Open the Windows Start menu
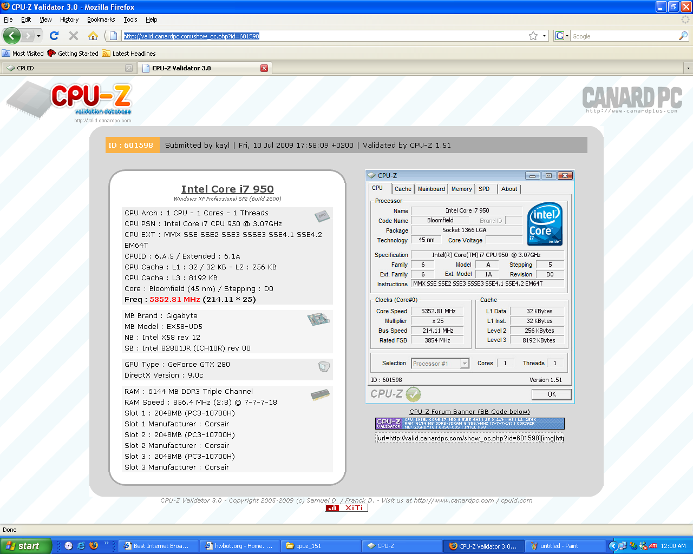 25,546
